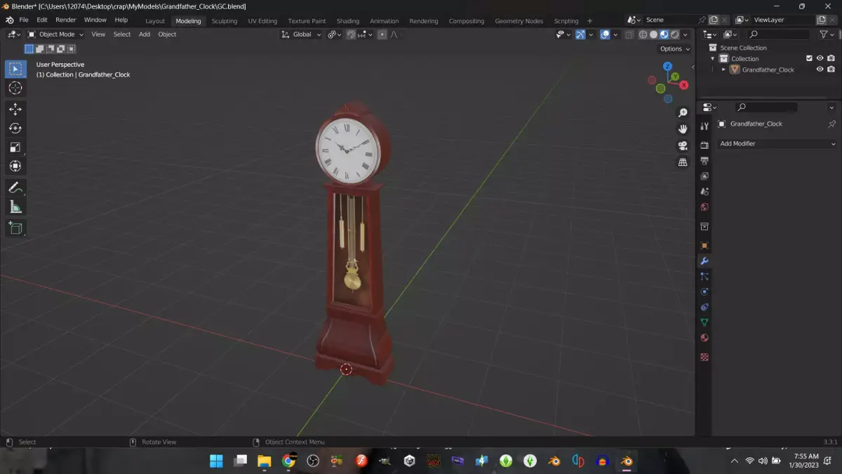Choose the Annotate tool

15,187
